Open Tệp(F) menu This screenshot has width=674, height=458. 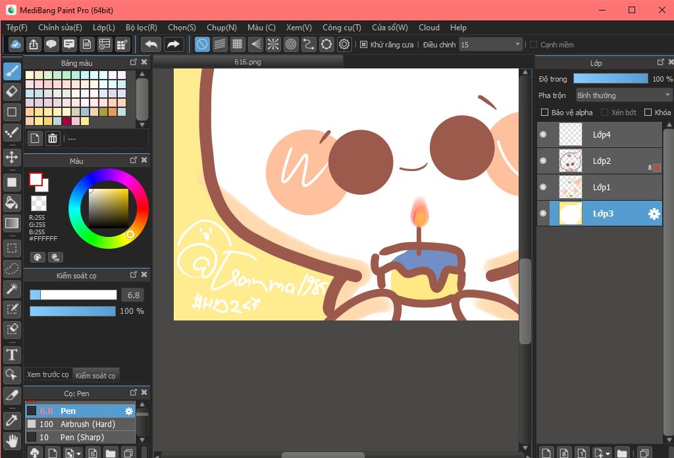pos(16,28)
